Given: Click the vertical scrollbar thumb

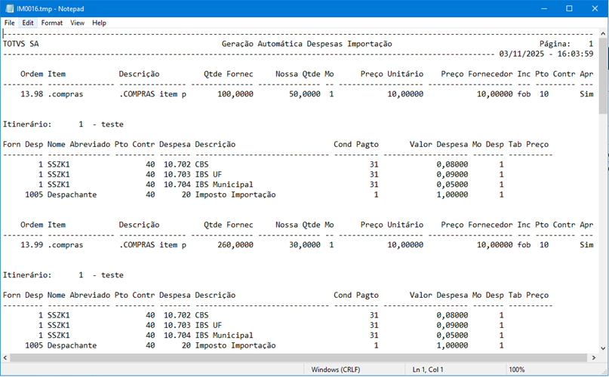Looking at the screenshot, I should [603, 75].
